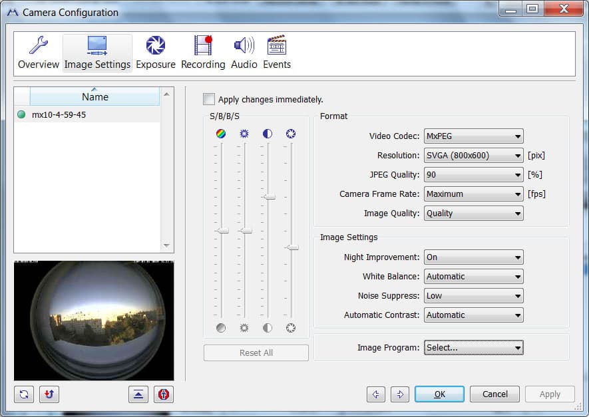
Task: Click the next camera arrow button
Action: [400, 394]
